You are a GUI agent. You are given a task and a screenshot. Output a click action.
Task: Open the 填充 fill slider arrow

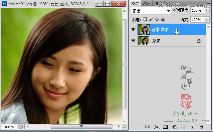point(207,20)
